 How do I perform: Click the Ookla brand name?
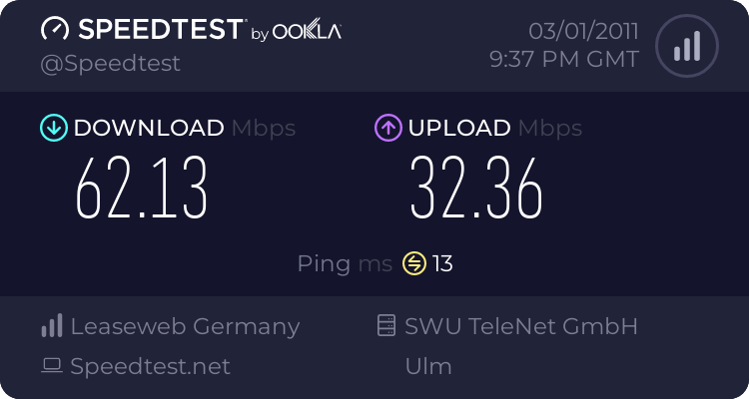[308, 32]
